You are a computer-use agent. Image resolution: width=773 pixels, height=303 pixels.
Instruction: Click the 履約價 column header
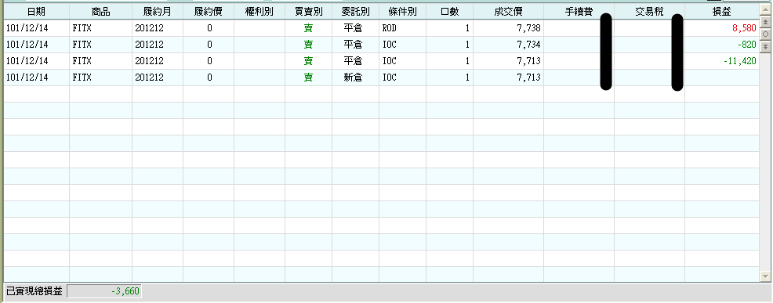click(x=209, y=11)
